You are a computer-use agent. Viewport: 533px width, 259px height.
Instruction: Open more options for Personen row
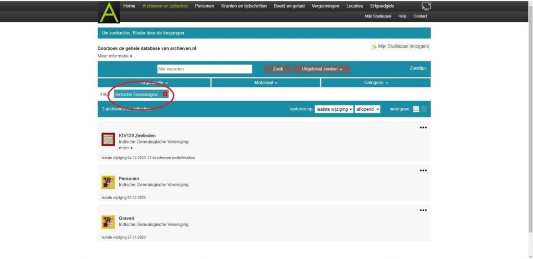point(423,171)
